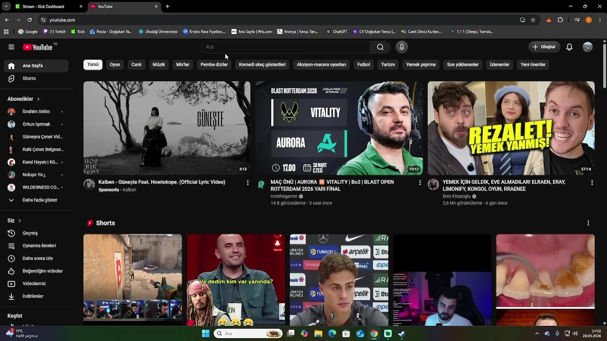Open Ana Sayfa in the sidebar
Screen dimensions: 607x341
point(36,66)
